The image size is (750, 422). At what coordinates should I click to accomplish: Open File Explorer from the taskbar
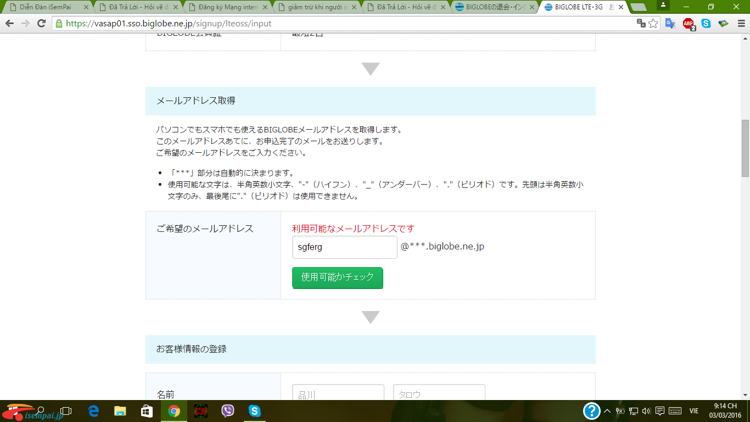tap(120, 410)
